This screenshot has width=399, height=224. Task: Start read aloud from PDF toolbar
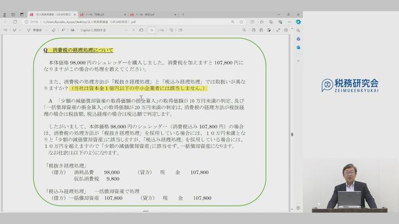[x=73, y=30]
